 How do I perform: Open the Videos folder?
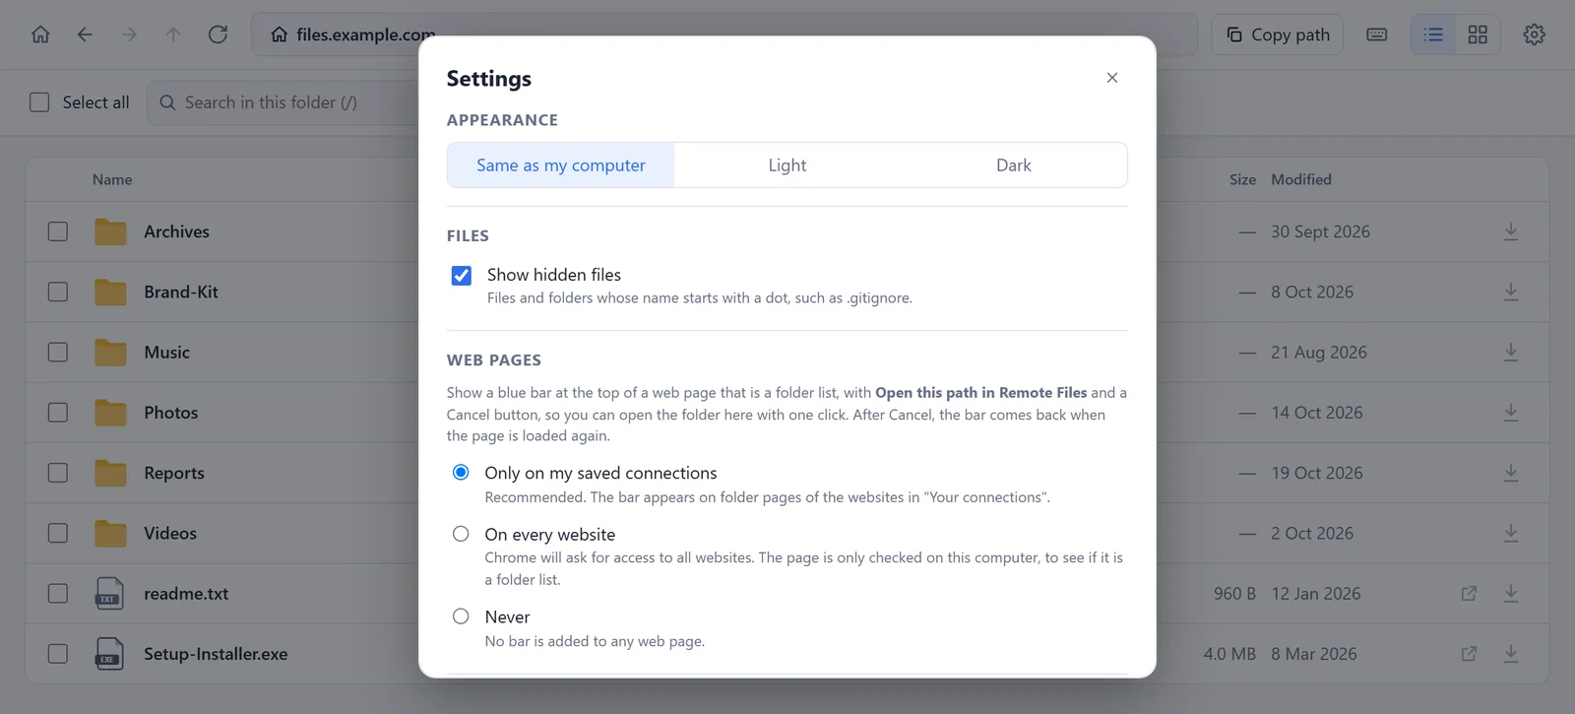(170, 534)
